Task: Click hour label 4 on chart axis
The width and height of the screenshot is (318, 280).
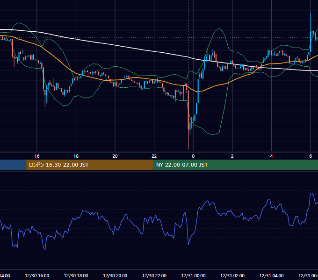Action: (x=271, y=156)
